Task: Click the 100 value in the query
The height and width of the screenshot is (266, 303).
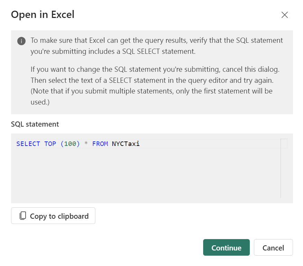Action: point(70,144)
